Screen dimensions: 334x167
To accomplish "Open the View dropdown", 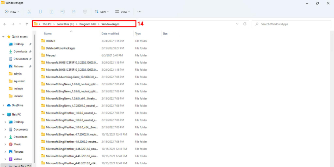I will 123,12.
